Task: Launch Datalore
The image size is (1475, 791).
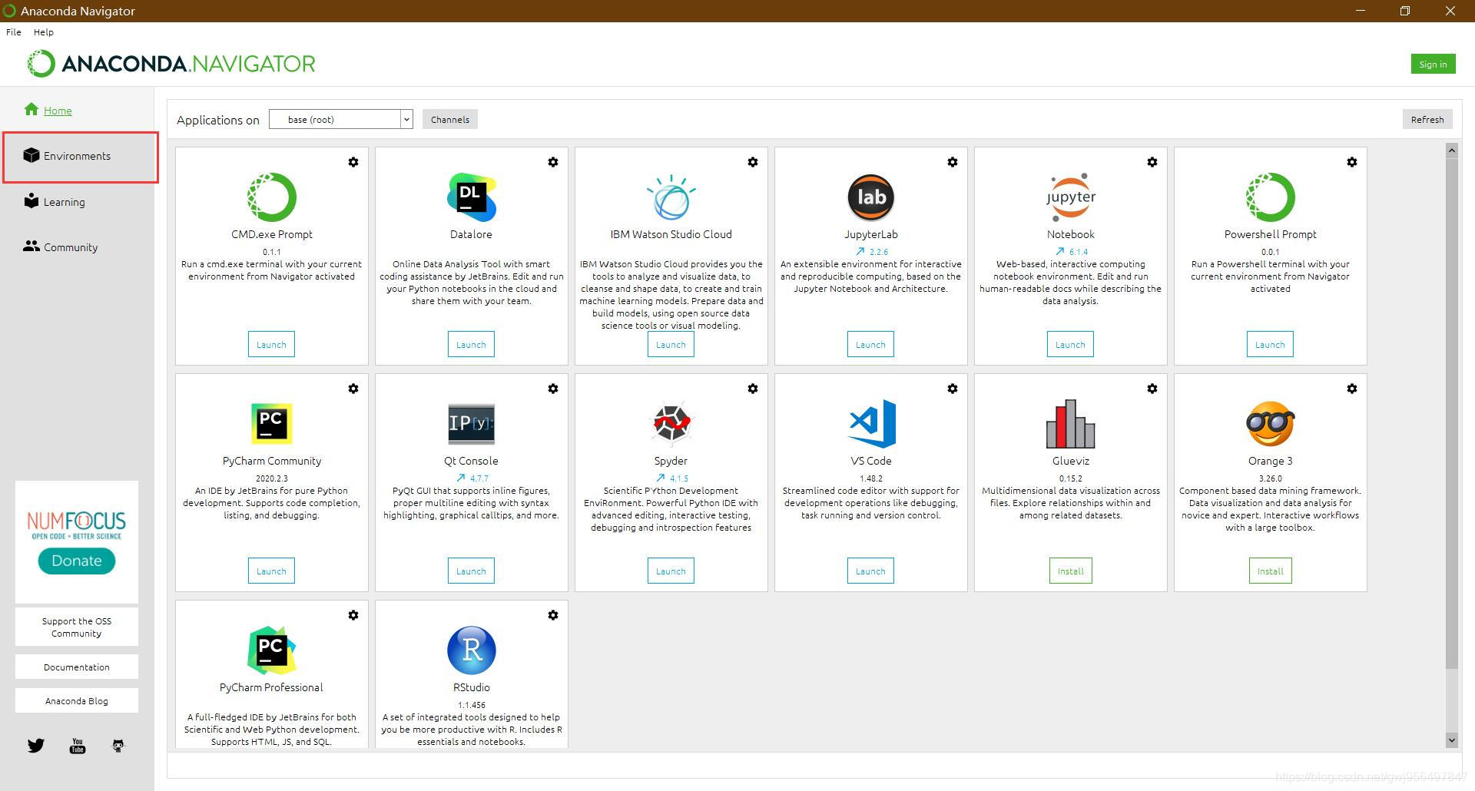Action: (x=471, y=345)
